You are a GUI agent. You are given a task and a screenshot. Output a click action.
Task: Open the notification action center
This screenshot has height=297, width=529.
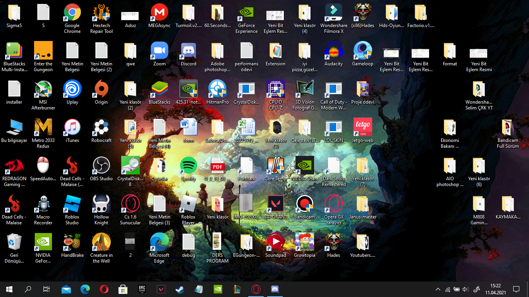tap(516, 289)
